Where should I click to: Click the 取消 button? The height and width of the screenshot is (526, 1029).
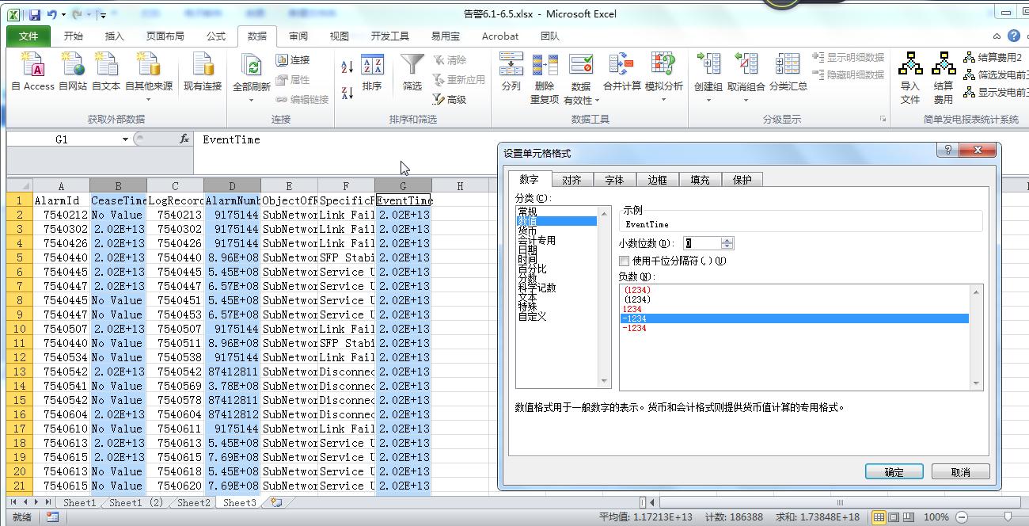click(x=960, y=471)
